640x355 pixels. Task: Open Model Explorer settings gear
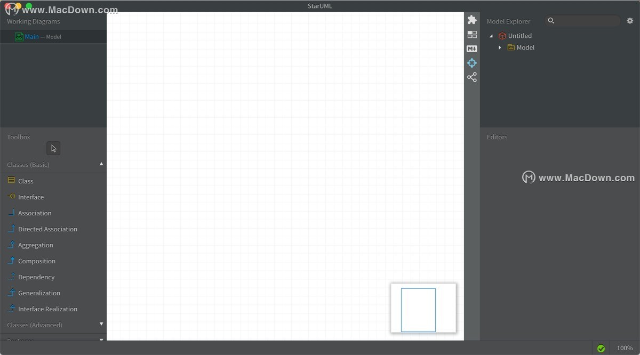coord(630,21)
